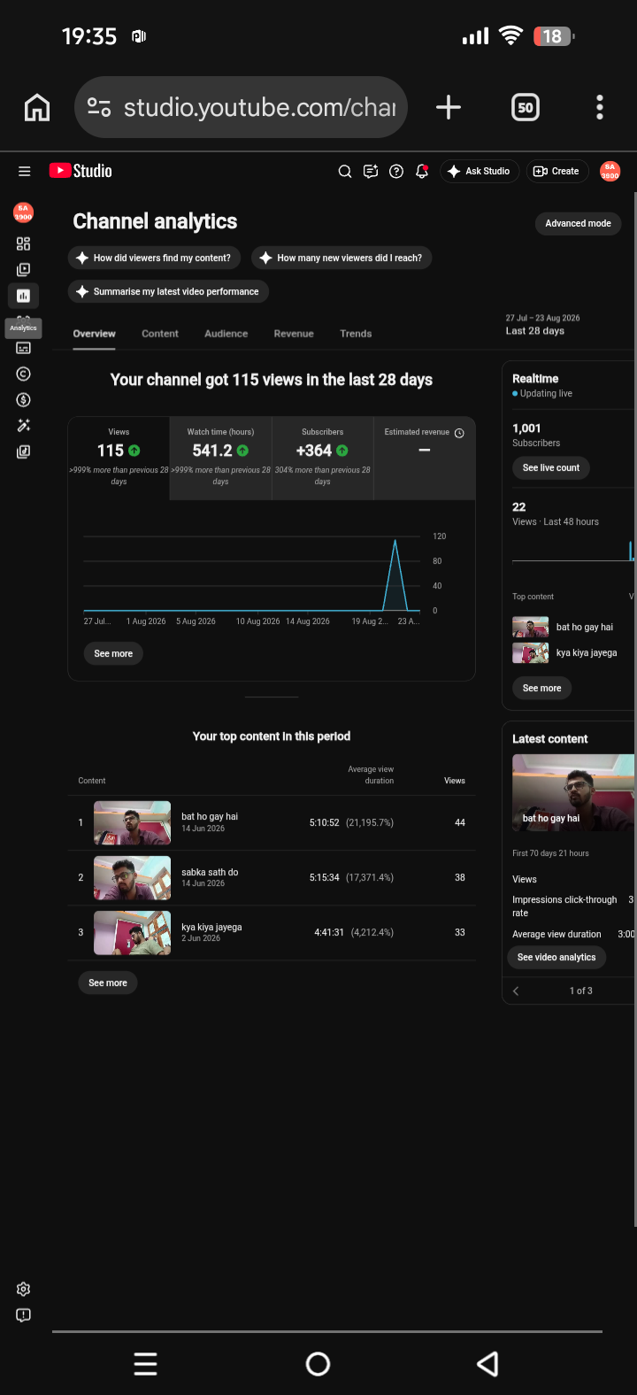Click '5:15:34' duration for sabka sath do
The height and width of the screenshot is (1395, 637).
coord(325,878)
